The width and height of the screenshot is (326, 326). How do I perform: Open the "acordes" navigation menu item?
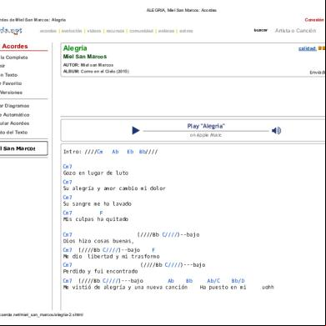[x=48, y=31]
